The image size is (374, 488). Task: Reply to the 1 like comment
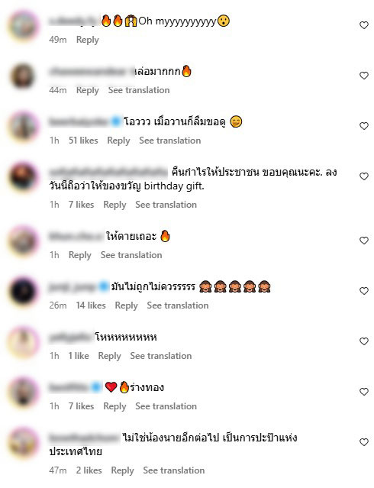(x=109, y=356)
